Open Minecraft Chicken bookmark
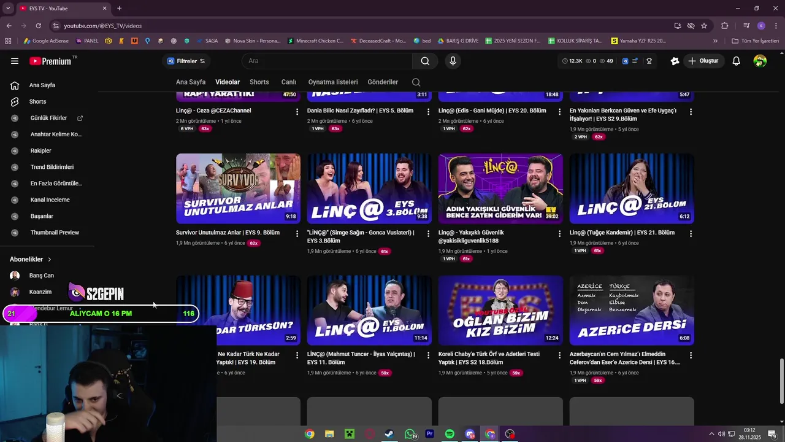The width and height of the screenshot is (785, 442). coord(315,41)
